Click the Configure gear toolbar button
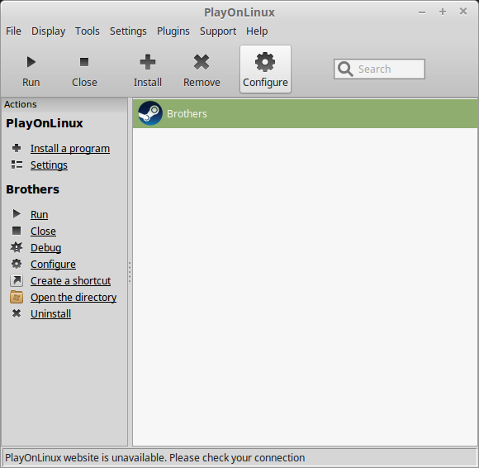This screenshot has height=468, width=479. tap(265, 69)
